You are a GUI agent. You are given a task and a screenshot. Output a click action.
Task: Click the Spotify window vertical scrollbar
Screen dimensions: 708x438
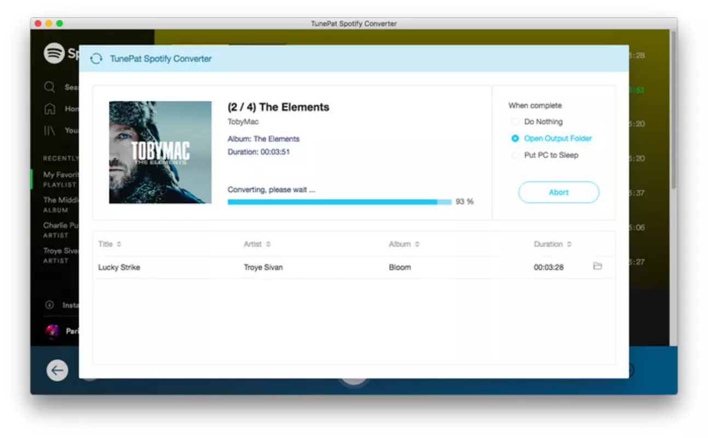point(674,111)
